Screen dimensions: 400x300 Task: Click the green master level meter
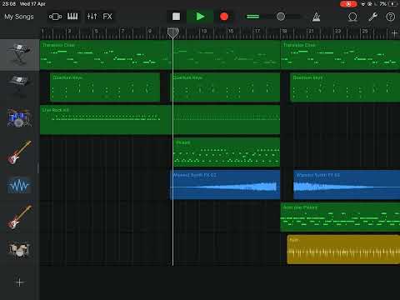(x=252, y=17)
